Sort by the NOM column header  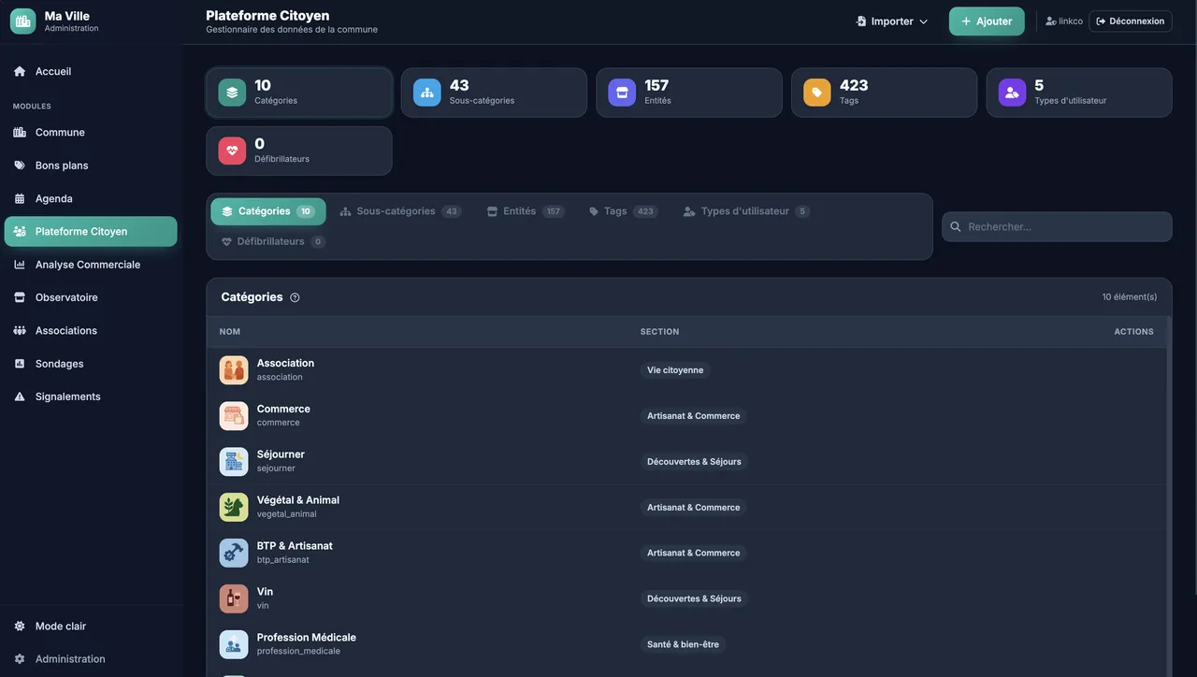pos(230,332)
